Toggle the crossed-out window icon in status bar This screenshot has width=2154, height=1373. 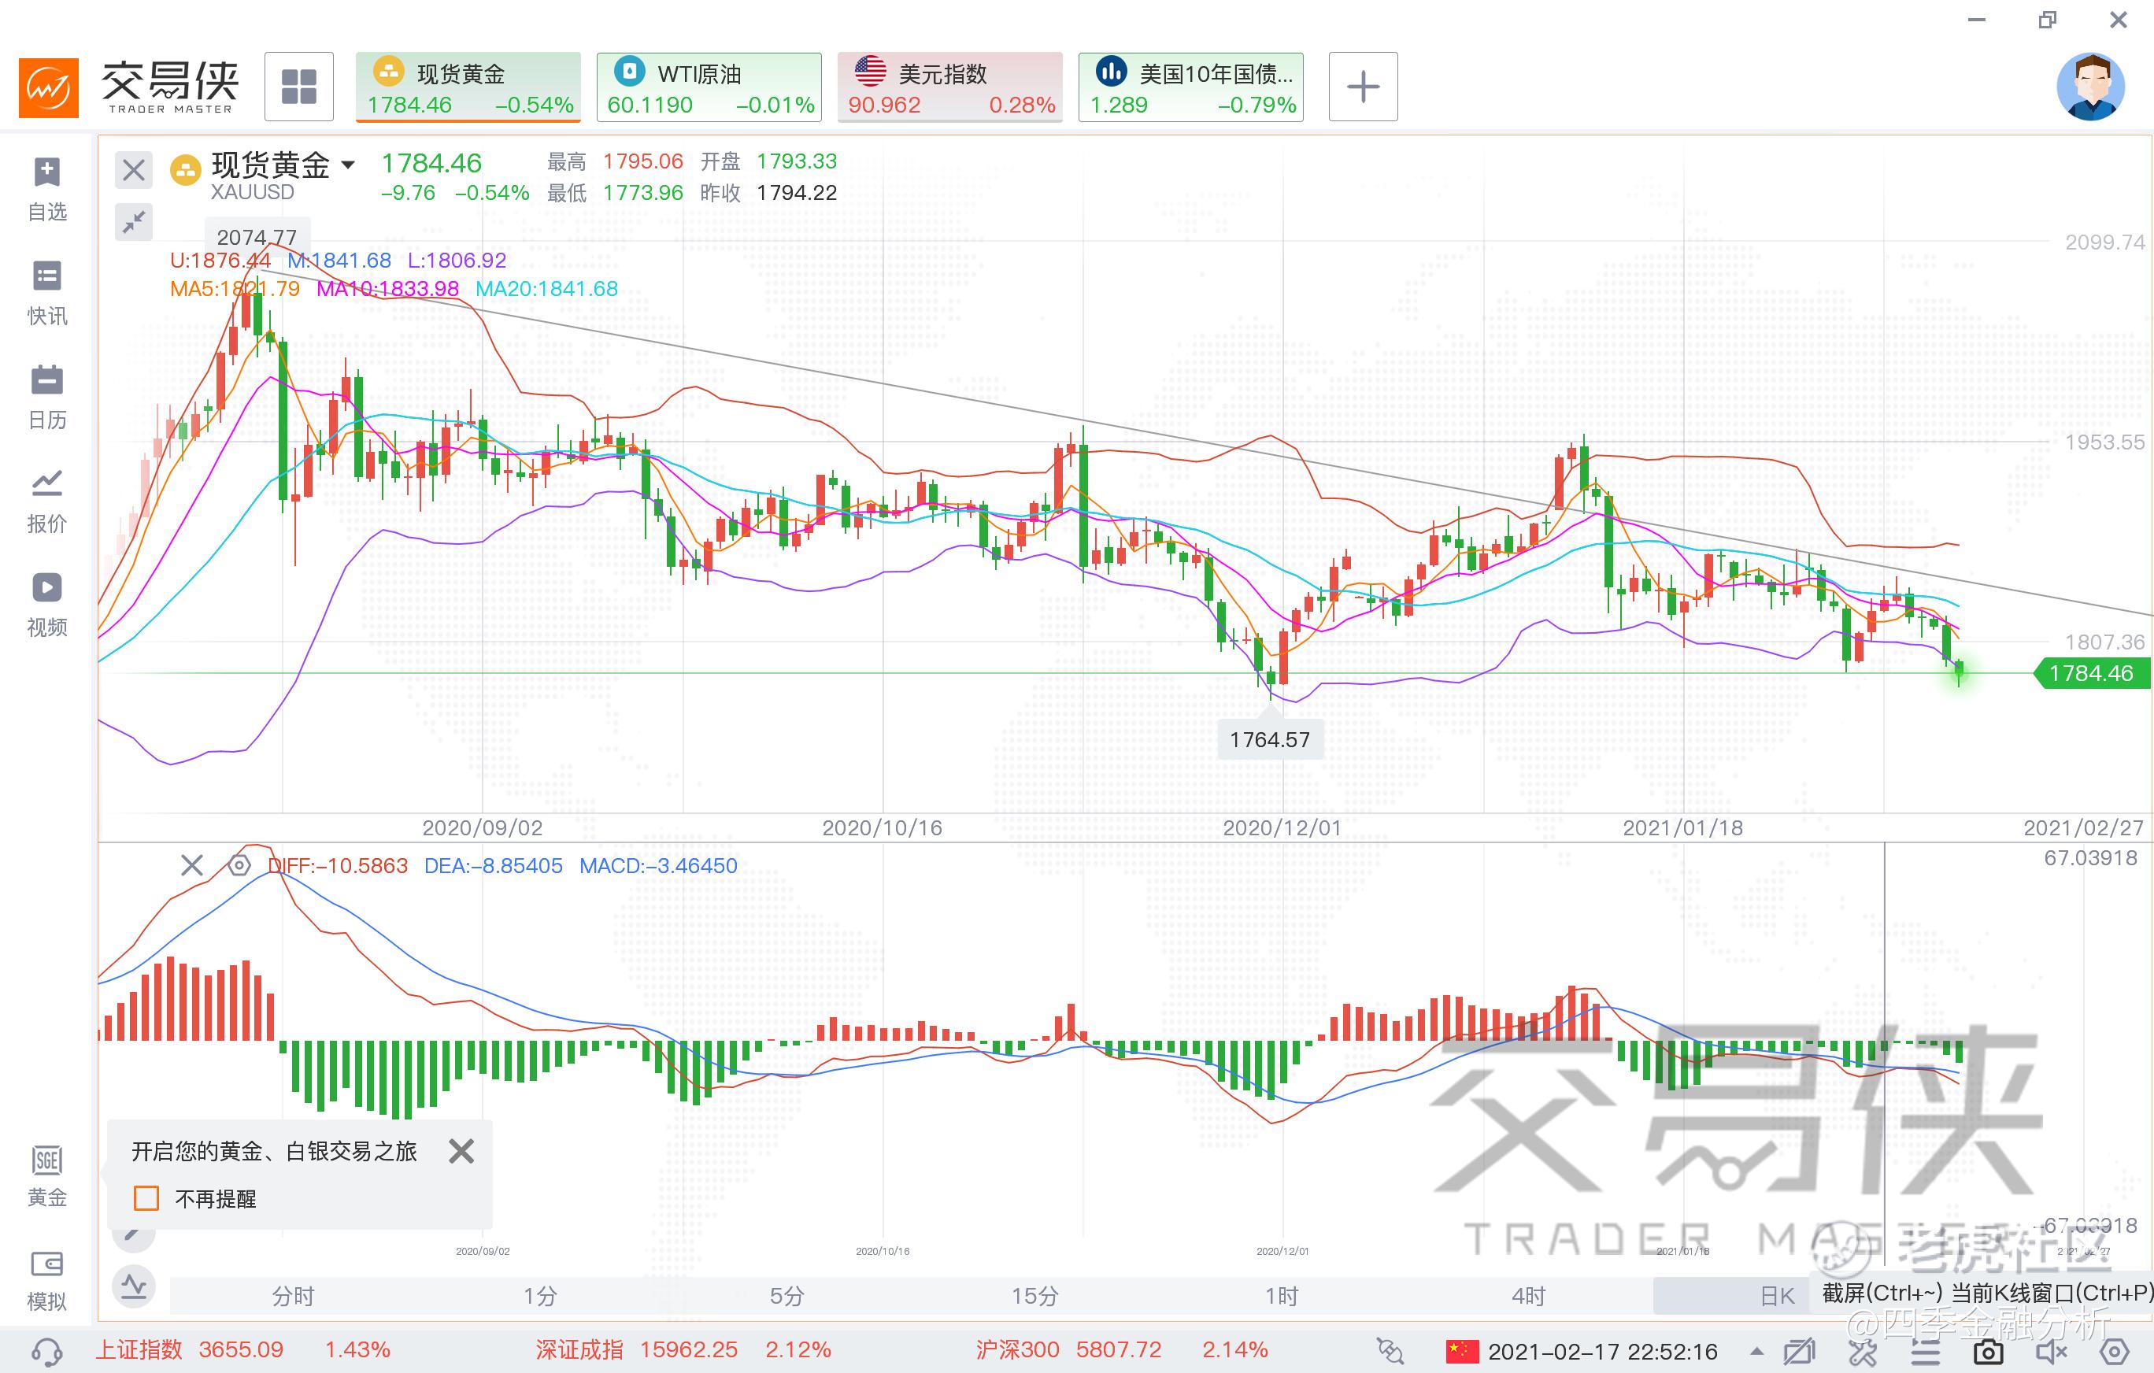point(1798,1352)
